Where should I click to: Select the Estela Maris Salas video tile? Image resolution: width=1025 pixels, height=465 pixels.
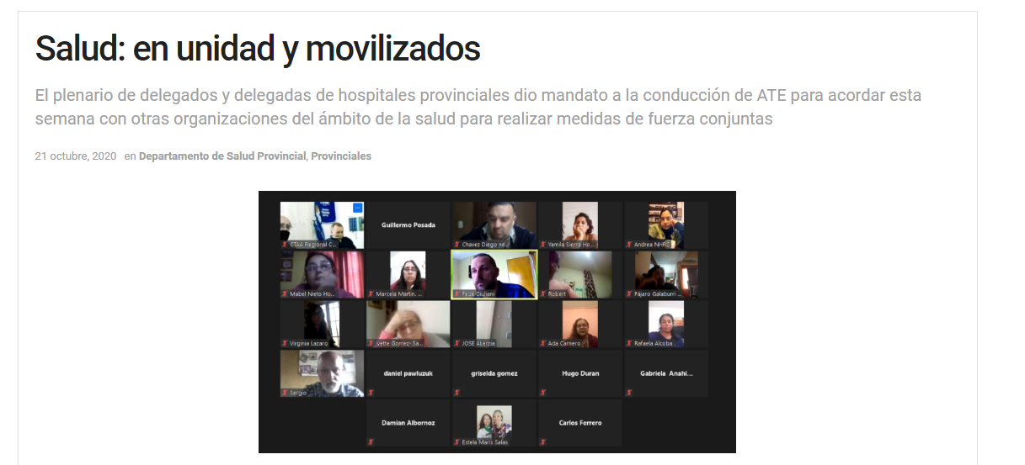(x=494, y=422)
